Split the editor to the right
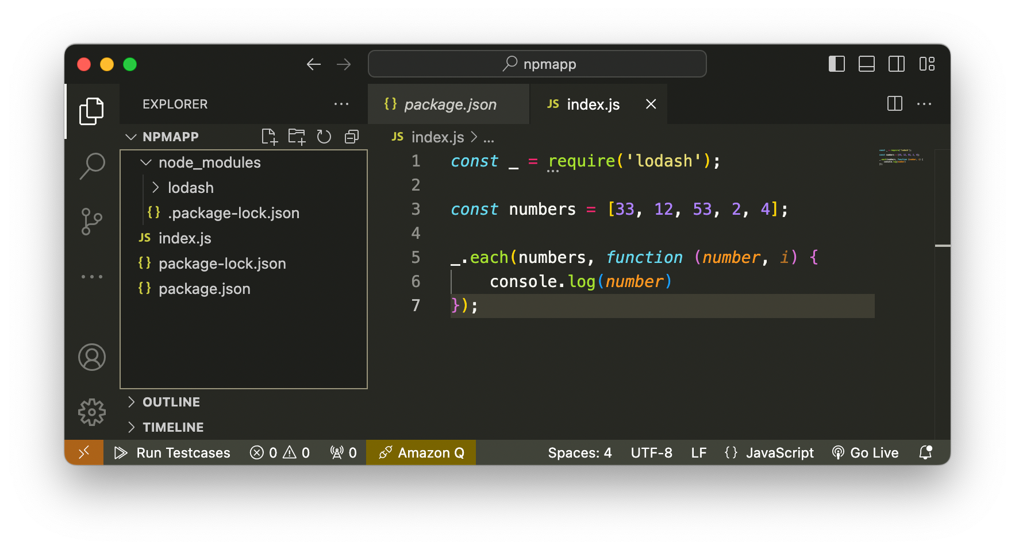Viewport: 1015px width, 550px height. (x=895, y=104)
